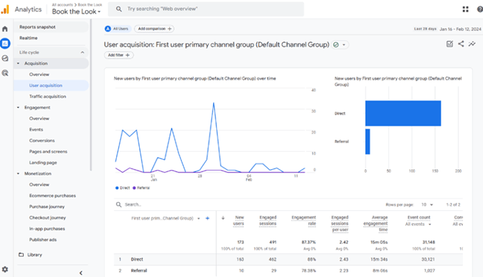Open the Home icon in left rail
Viewport: 483px width, 277px height.
point(5,29)
